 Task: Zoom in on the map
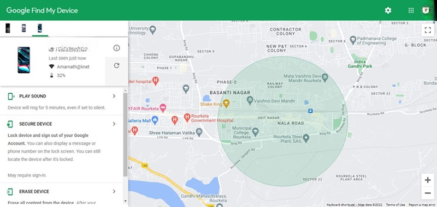(428, 180)
